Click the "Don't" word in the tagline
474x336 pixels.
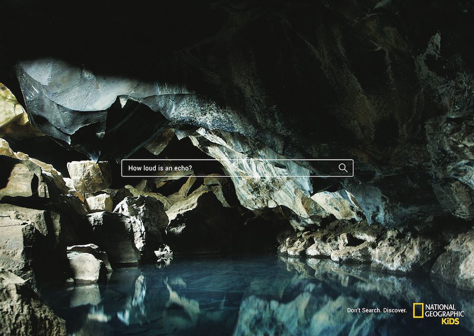pos(354,310)
